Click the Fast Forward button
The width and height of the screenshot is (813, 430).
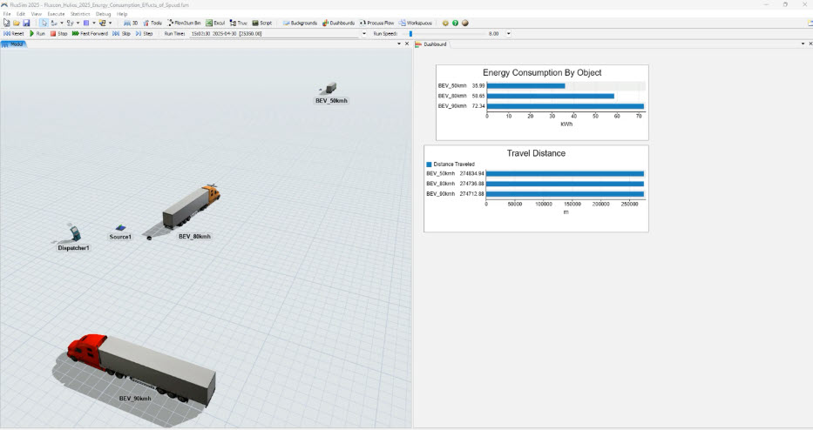pyautogui.click(x=89, y=33)
